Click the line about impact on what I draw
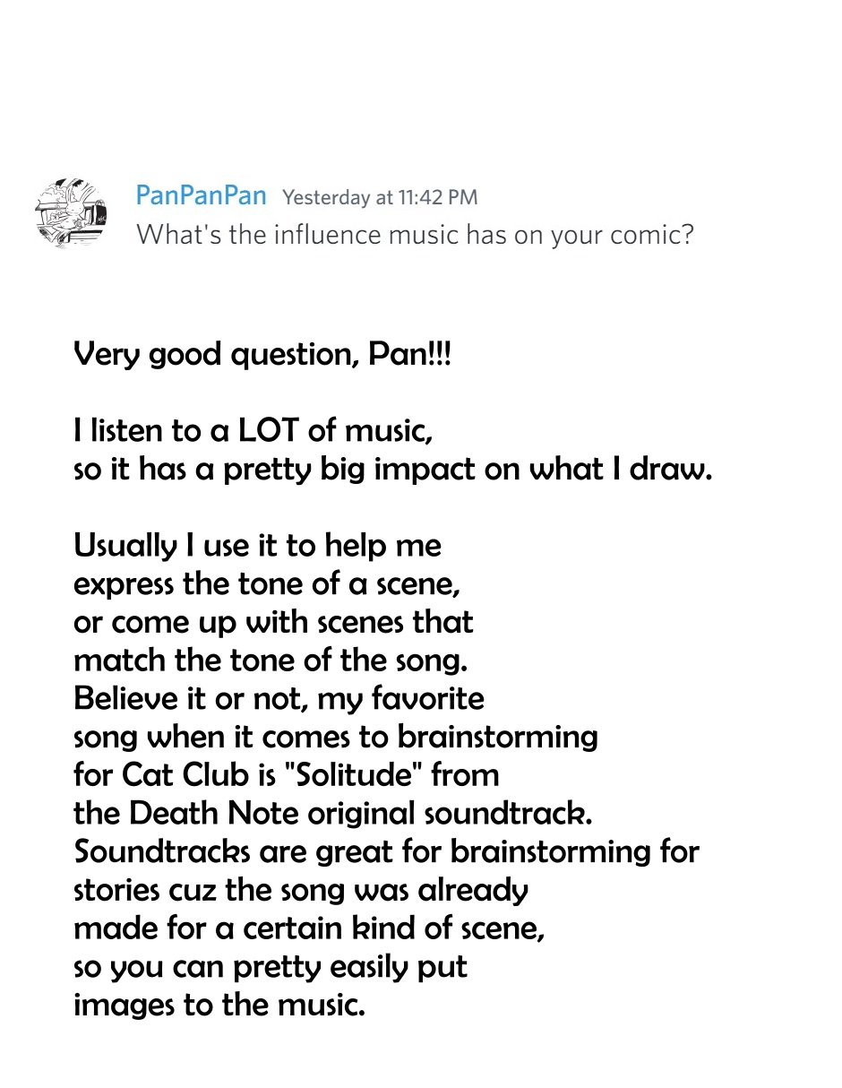 click(392, 470)
